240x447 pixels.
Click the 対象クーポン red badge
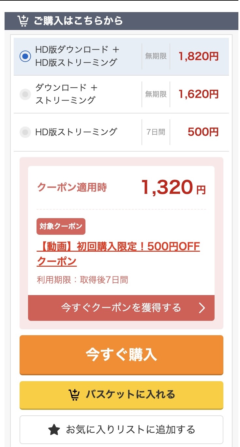[x=61, y=226]
